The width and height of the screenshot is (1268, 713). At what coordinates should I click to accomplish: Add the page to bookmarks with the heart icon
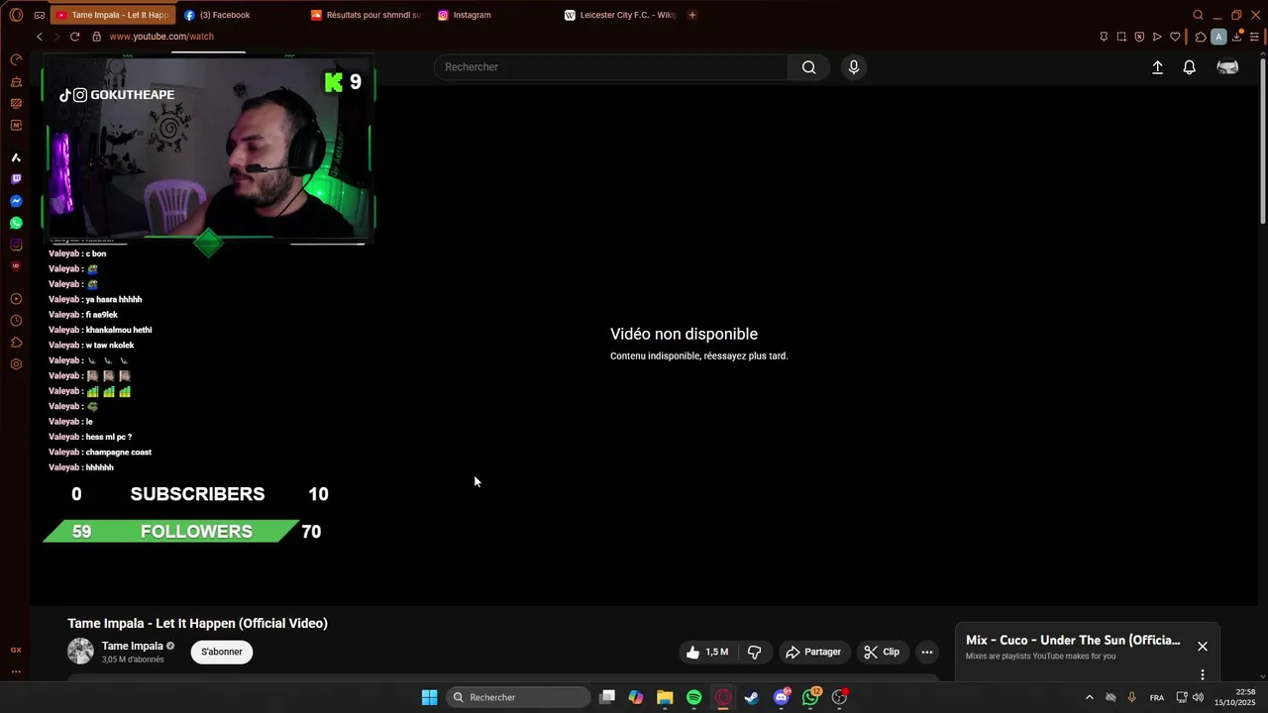coord(1175,37)
